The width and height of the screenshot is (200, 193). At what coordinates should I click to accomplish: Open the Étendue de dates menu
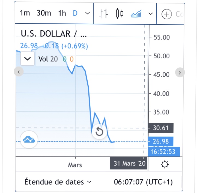tap(58, 182)
